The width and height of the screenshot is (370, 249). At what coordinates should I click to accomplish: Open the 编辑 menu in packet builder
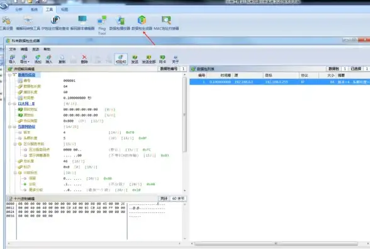point(24,49)
